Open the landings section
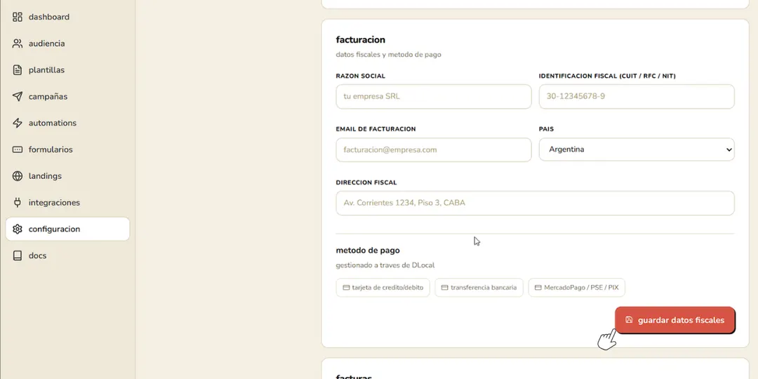The width and height of the screenshot is (758, 379). click(x=67, y=176)
